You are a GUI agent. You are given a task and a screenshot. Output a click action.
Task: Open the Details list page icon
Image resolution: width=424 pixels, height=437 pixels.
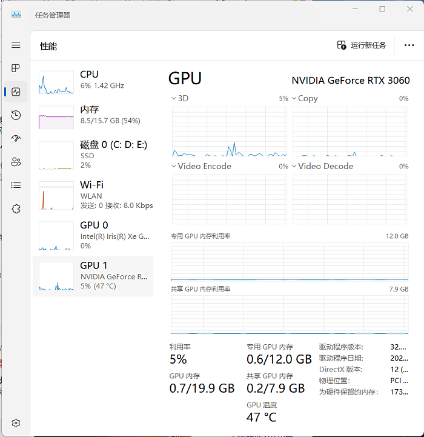16,185
